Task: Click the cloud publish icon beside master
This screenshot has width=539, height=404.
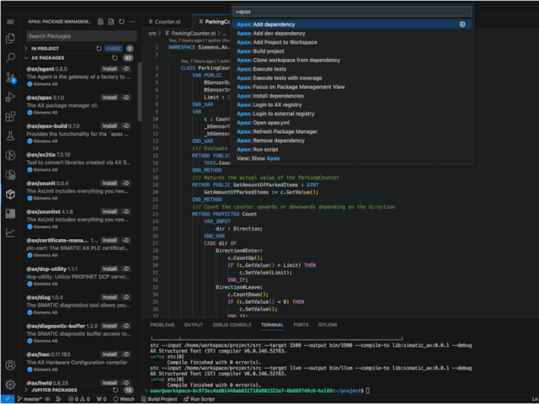Action: (48, 399)
